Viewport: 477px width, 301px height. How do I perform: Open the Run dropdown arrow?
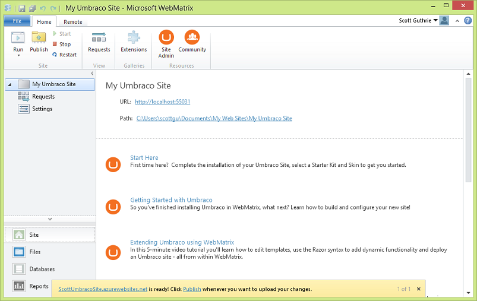click(x=18, y=55)
